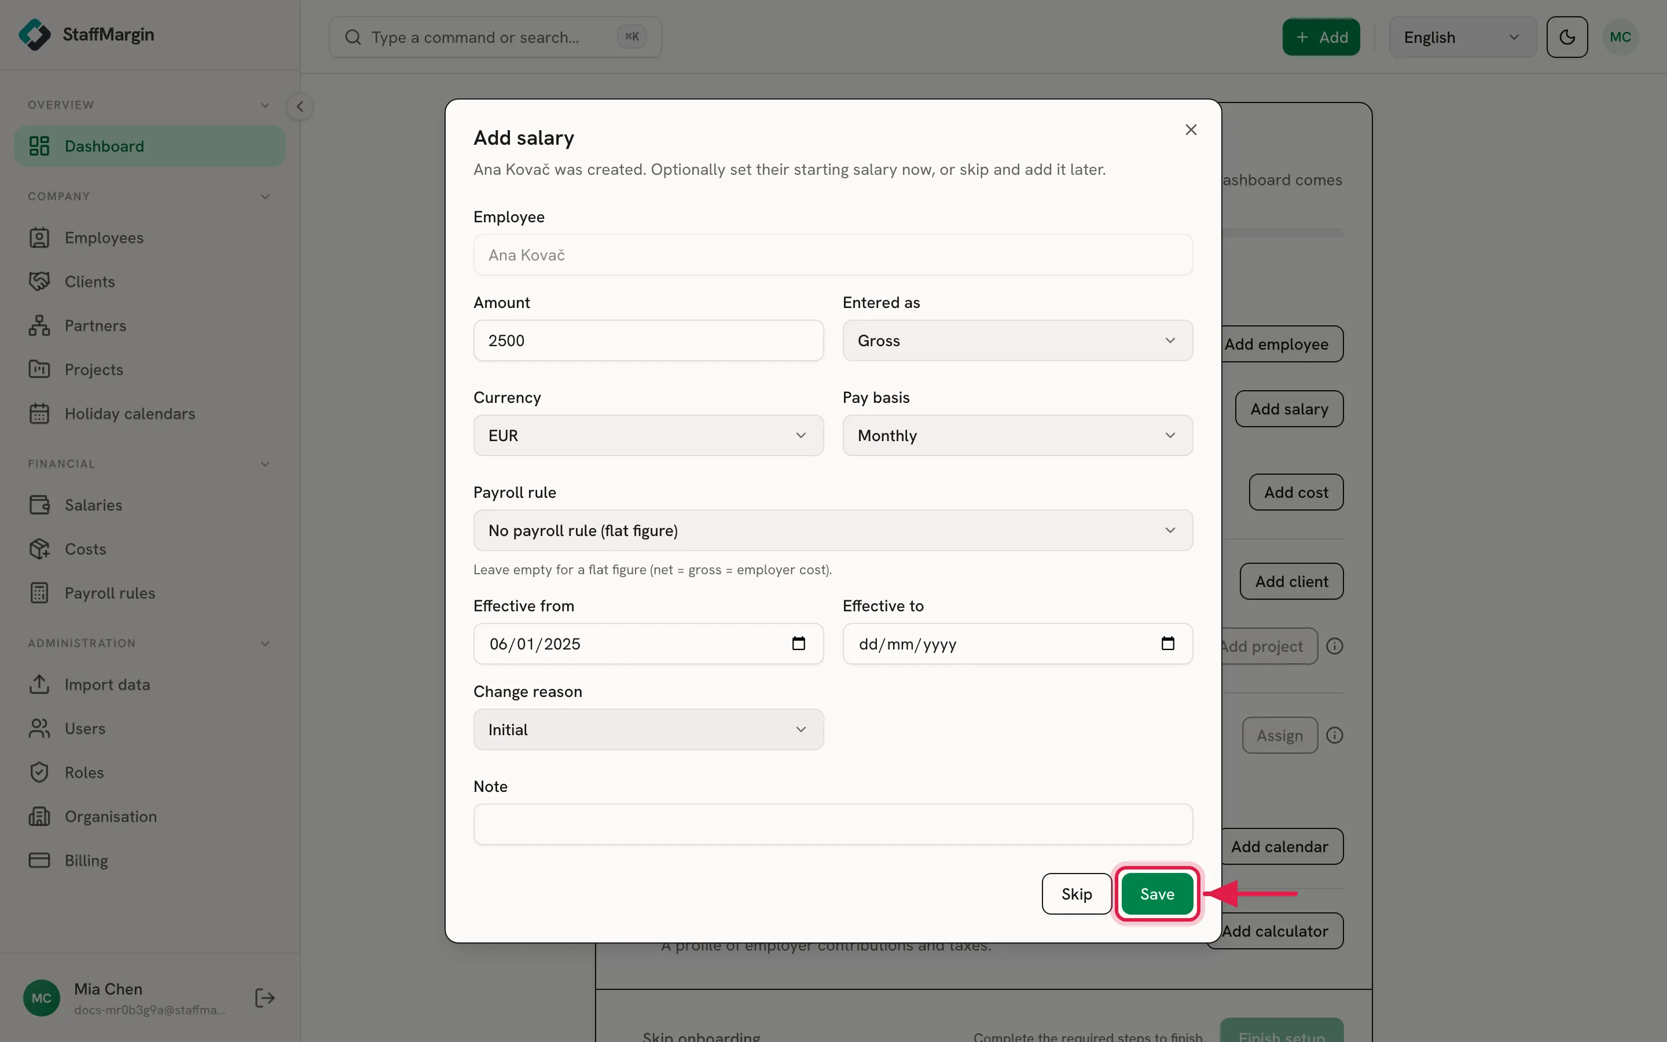Click the Import data upload icon
This screenshot has height=1042, width=1667.
tap(39, 684)
